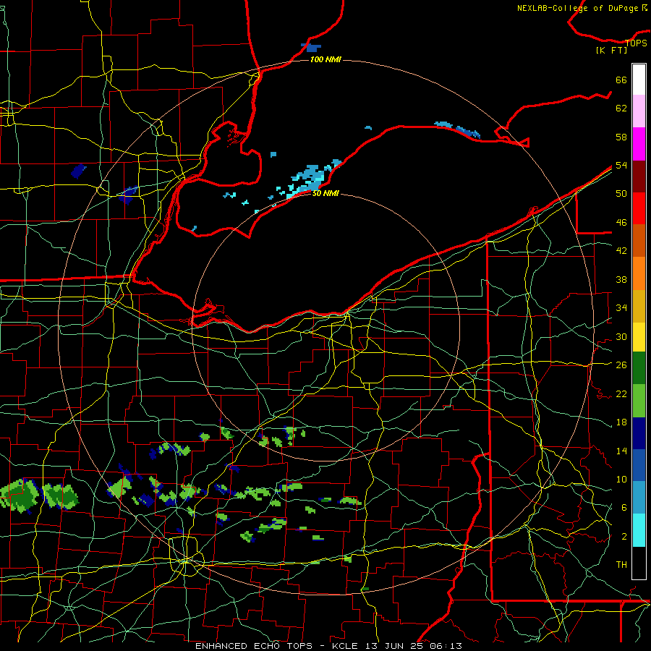Click the '62' legend value
Screen dimensions: 651x651
click(x=621, y=108)
